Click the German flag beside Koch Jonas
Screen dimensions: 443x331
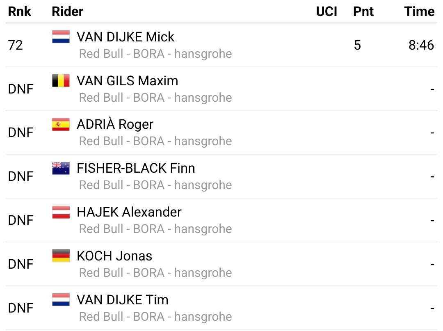(x=61, y=256)
